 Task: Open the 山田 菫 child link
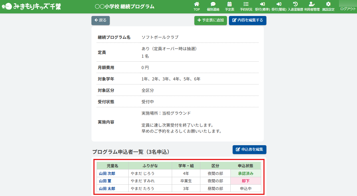click(105, 181)
